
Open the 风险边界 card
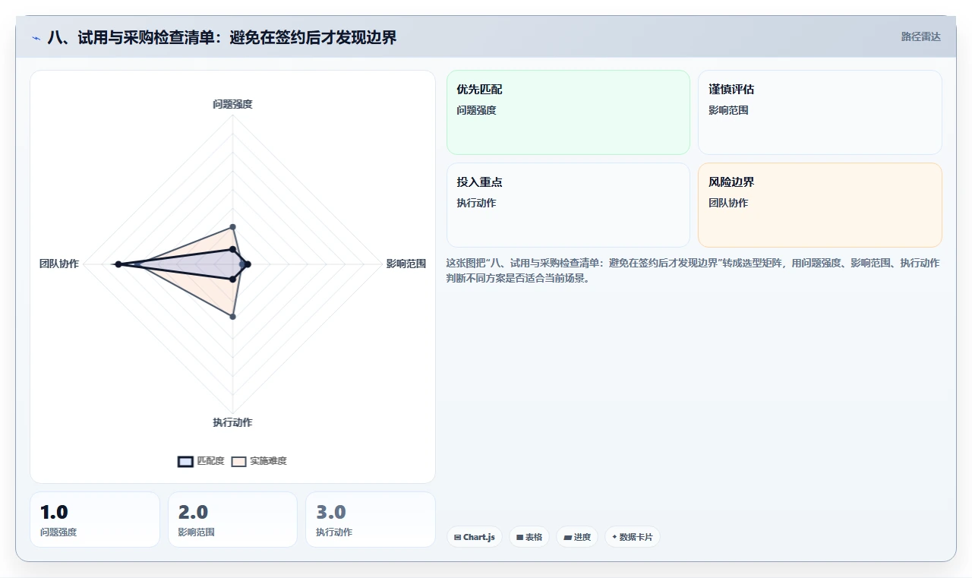click(x=820, y=205)
